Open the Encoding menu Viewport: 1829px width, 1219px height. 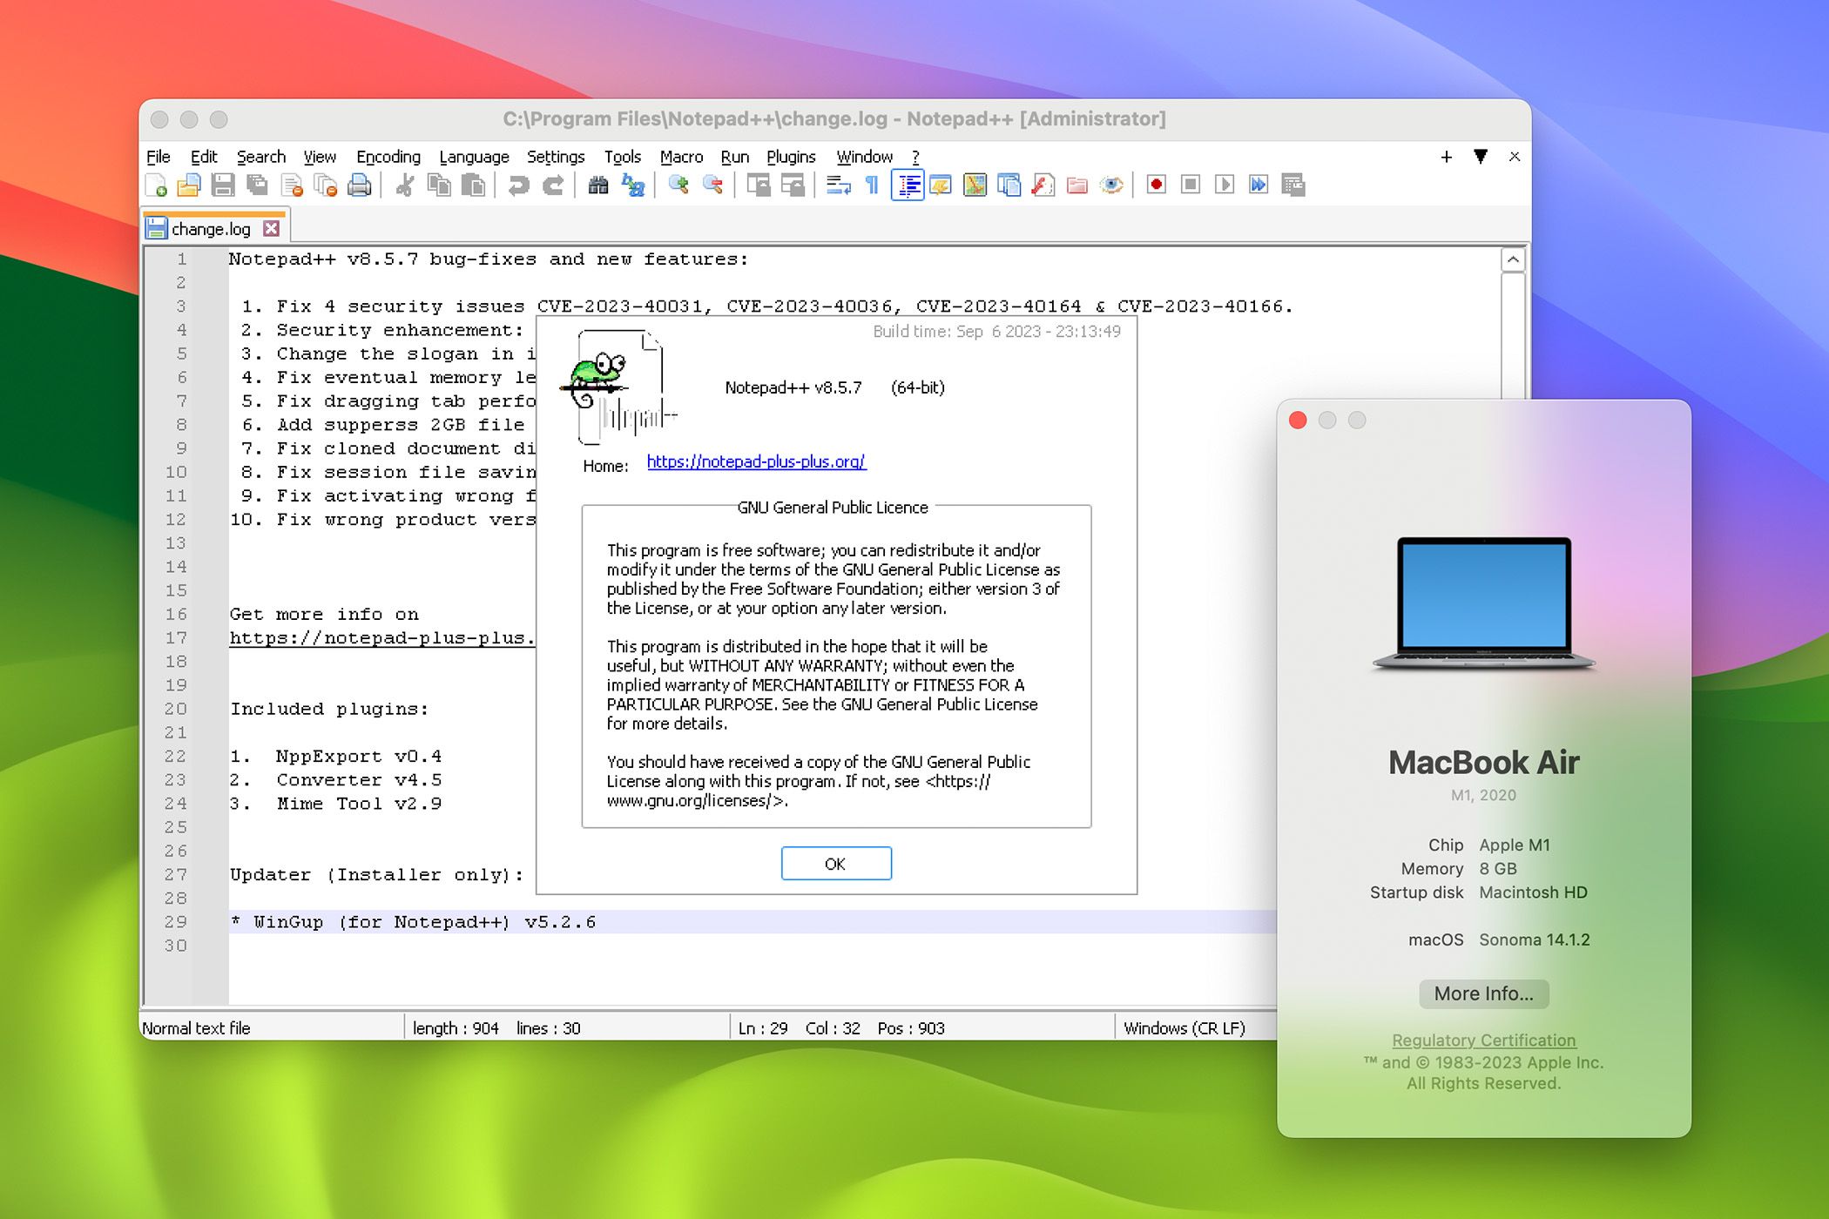[x=388, y=157]
